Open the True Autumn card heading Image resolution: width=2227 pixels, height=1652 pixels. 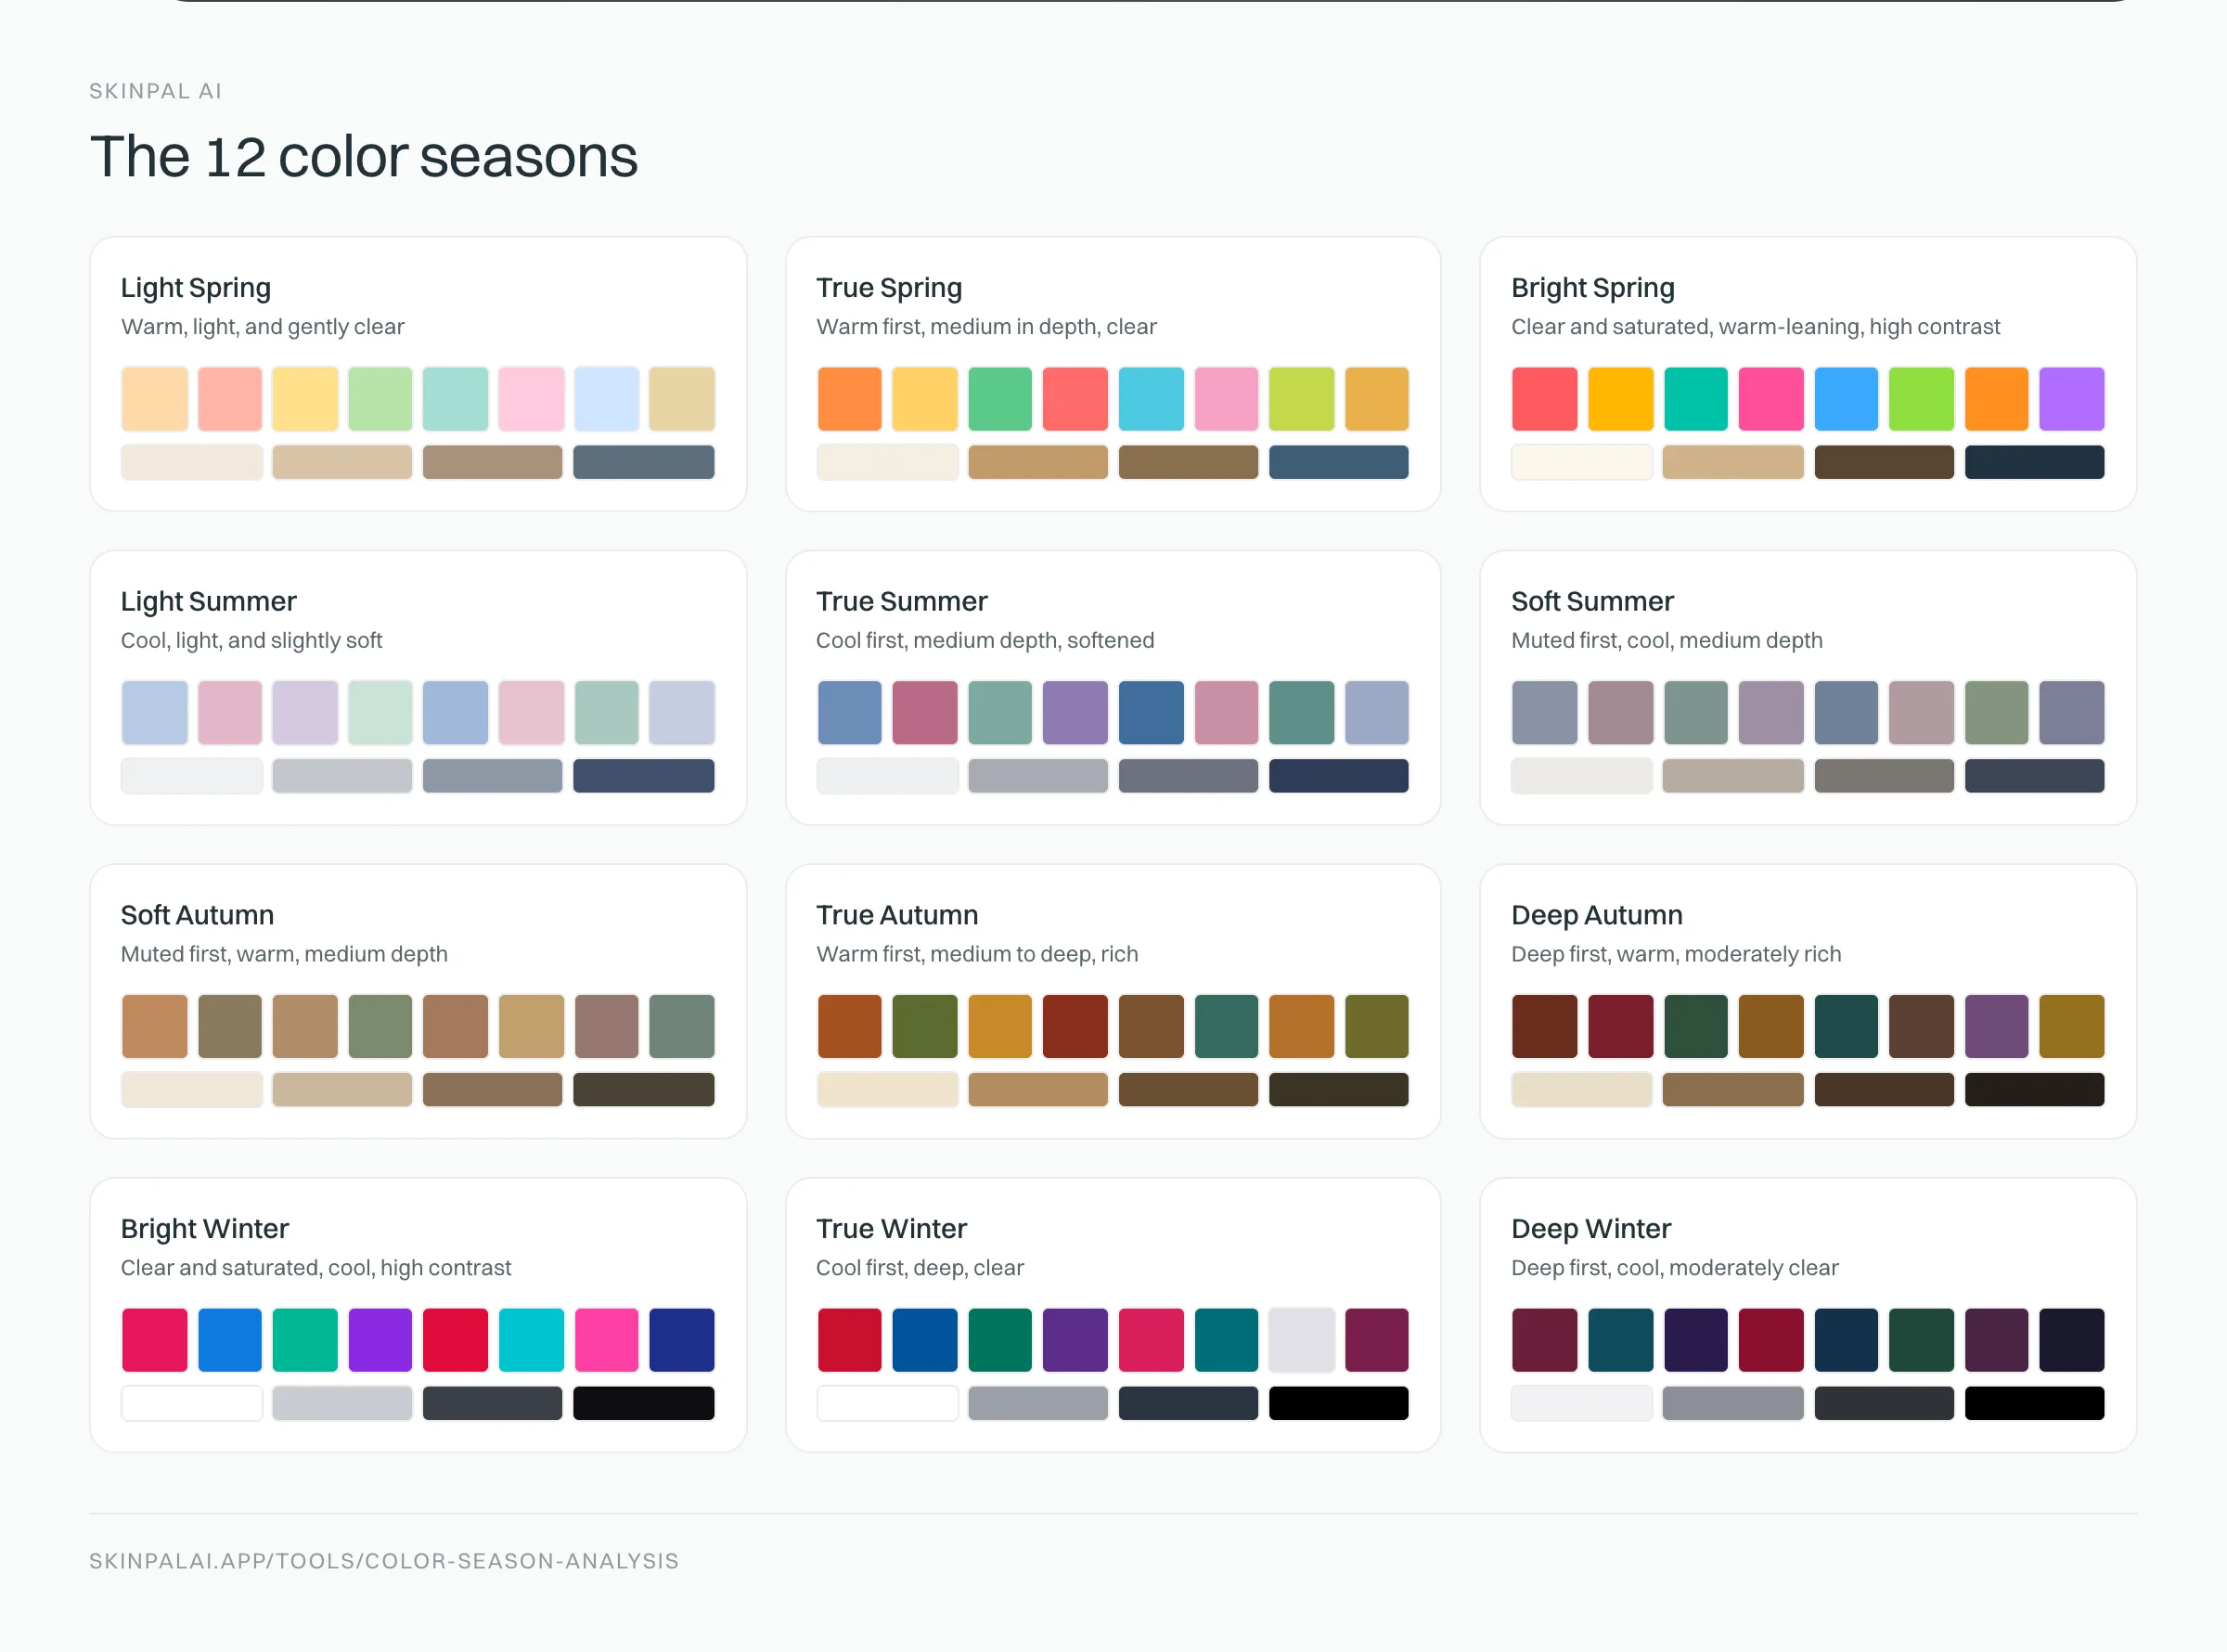point(896,915)
